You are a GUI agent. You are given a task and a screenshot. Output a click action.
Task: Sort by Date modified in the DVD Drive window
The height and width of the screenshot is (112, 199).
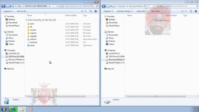pos(71,15)
